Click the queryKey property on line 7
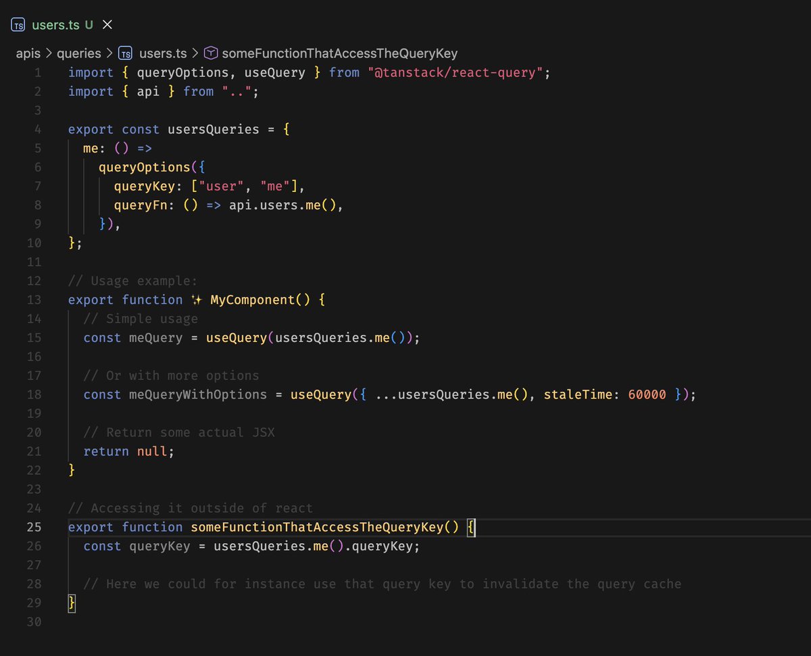 [x=145, y=186]
